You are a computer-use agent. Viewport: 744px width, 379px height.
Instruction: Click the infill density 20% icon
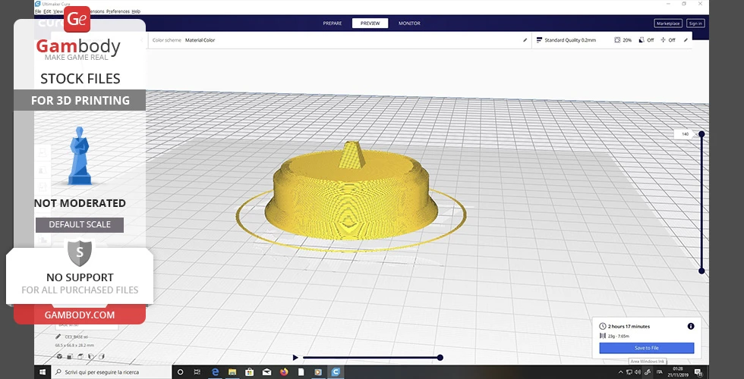616,40
